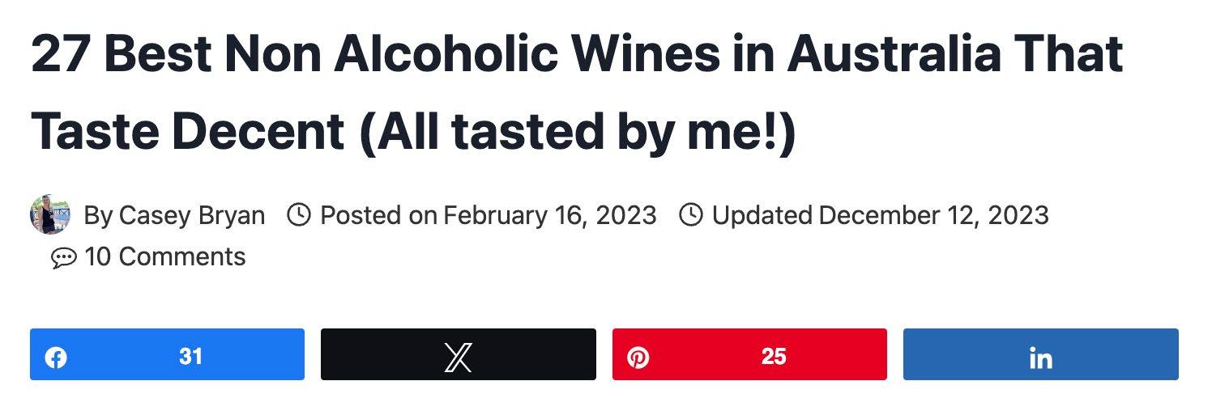1212x398 pixels.
Task: Click the updated date December 12, 2023
Action: (x=934, y=216)
